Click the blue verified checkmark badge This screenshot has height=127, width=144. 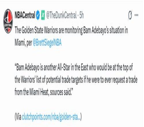coord(38,15)
